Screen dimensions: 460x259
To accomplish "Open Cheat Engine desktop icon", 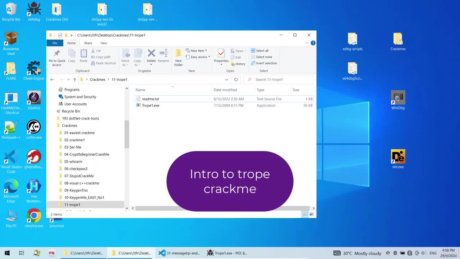I will (x=34, y=71).
